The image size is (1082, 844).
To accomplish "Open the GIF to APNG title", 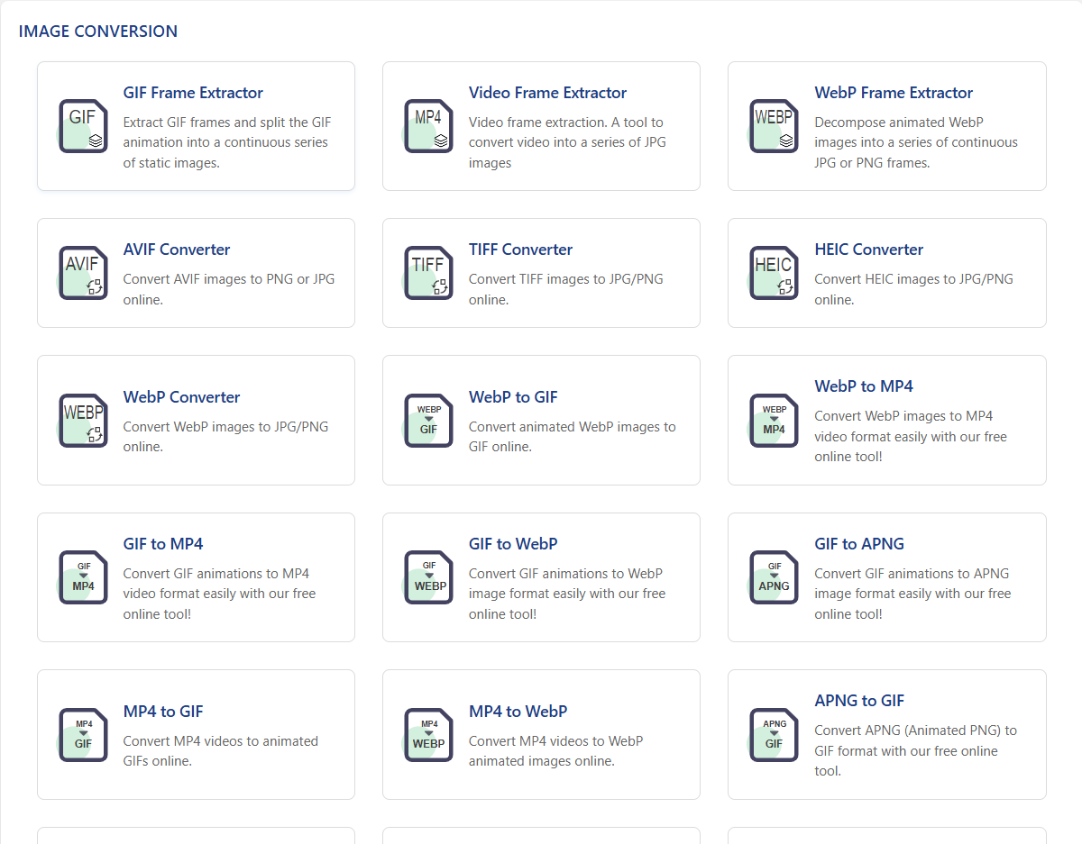I will tap(859, 544).
